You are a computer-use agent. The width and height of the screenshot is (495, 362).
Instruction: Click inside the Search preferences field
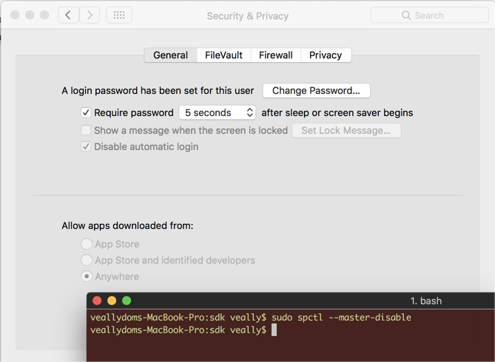(x=430, y=15)
